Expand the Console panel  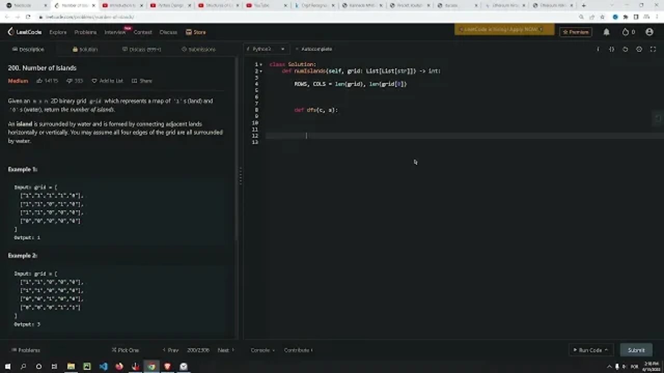pyautogui.click(x=262, y=350)
